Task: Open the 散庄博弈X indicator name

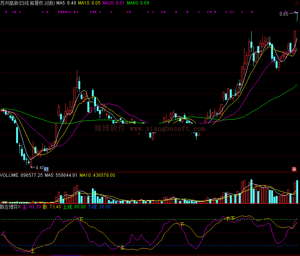Action: tap(10, 207)
